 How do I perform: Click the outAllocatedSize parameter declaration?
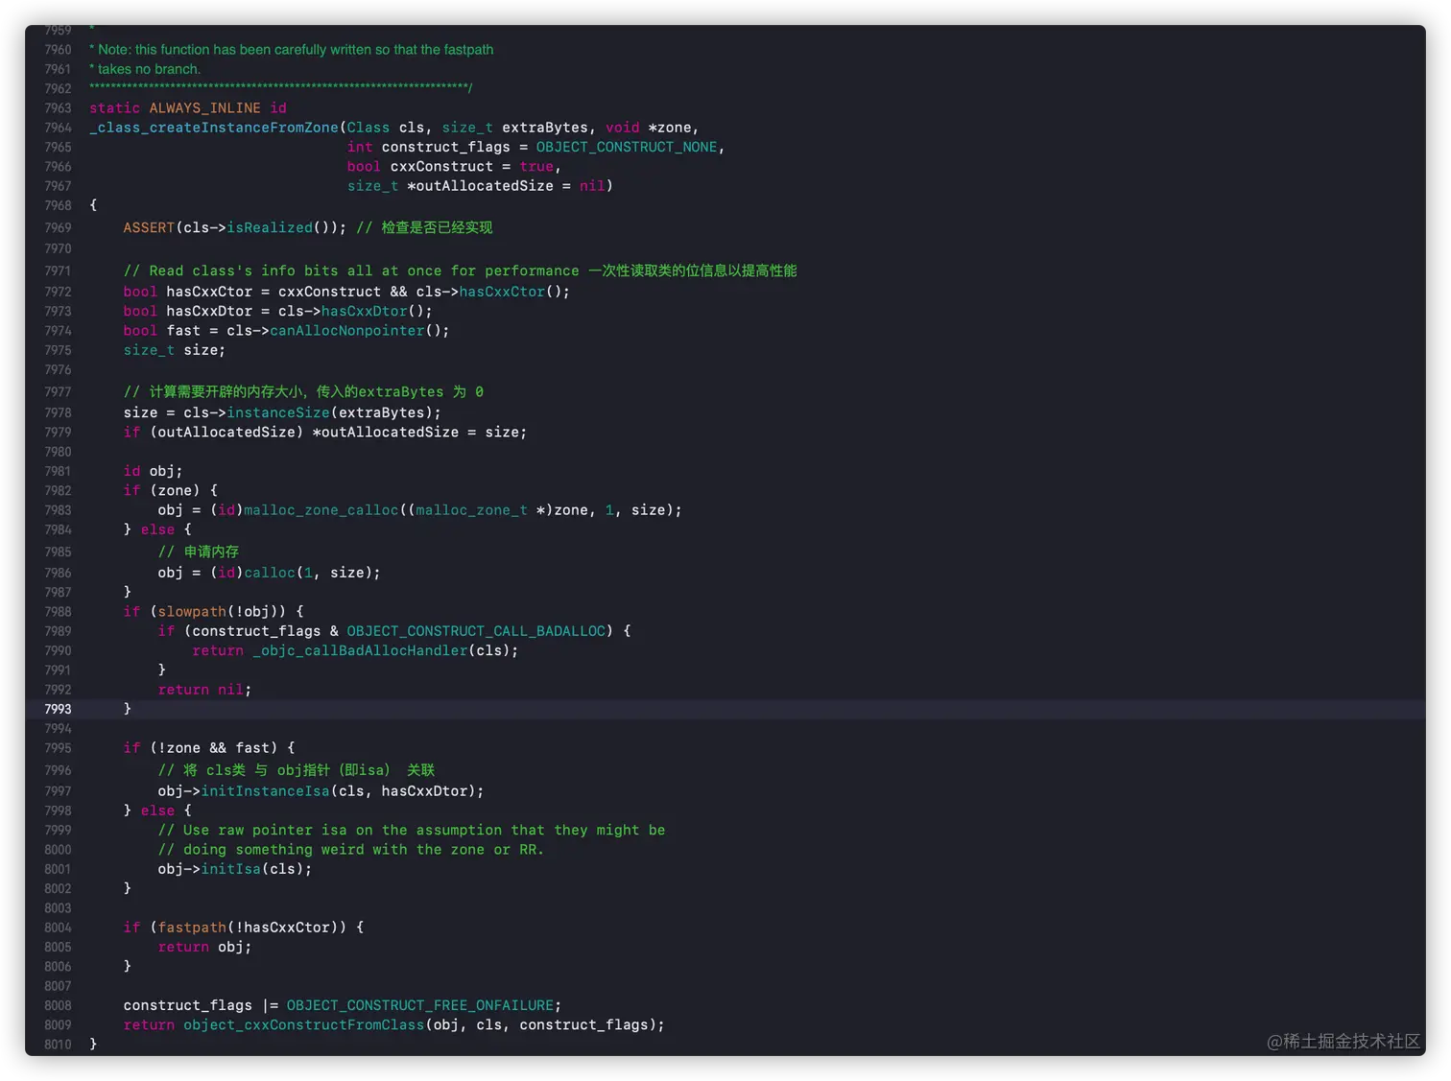(480, 186)
